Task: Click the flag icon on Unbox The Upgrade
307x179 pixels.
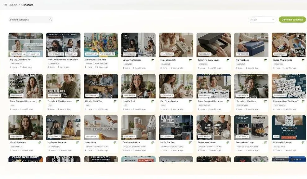Action: click(x=153, y=60)
